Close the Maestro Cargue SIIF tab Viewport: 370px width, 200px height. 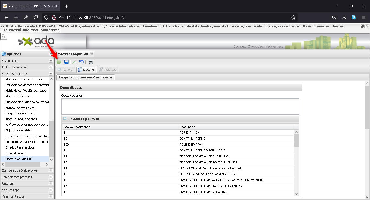(x=92, y=54)
